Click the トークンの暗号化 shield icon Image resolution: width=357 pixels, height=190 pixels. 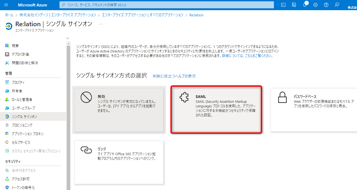[7, 188]
